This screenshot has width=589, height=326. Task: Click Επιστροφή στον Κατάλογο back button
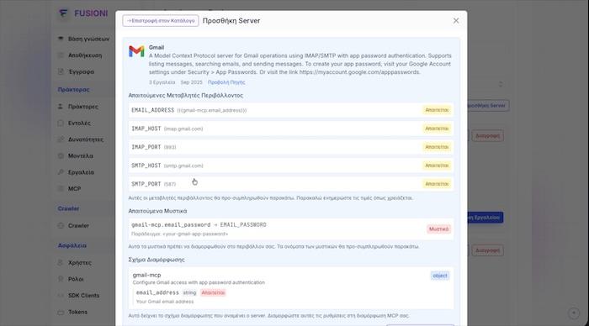[x=161, y=21]
